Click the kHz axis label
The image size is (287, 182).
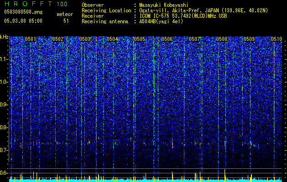(4, 37)
